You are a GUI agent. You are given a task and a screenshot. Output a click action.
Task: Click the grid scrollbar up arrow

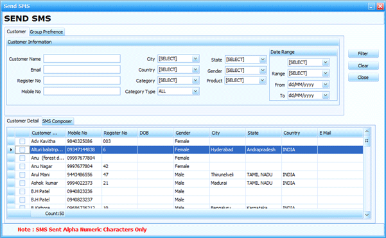(367, 132)
